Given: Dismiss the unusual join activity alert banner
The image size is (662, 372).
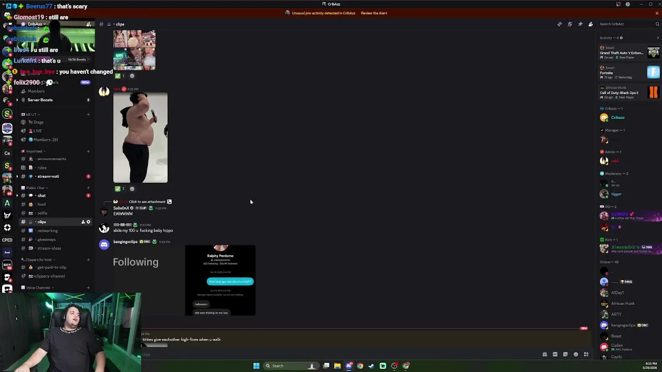Looking at the screenshot, I should pos(657,13).
